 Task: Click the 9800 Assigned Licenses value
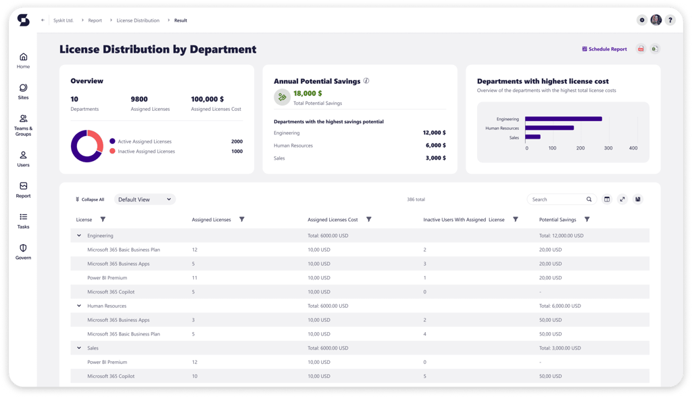coord(139,99)
